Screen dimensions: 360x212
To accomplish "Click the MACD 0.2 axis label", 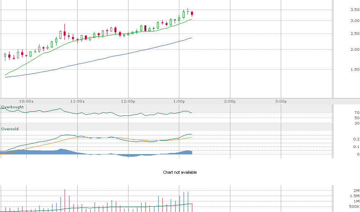I will click(x=356, y=139).
